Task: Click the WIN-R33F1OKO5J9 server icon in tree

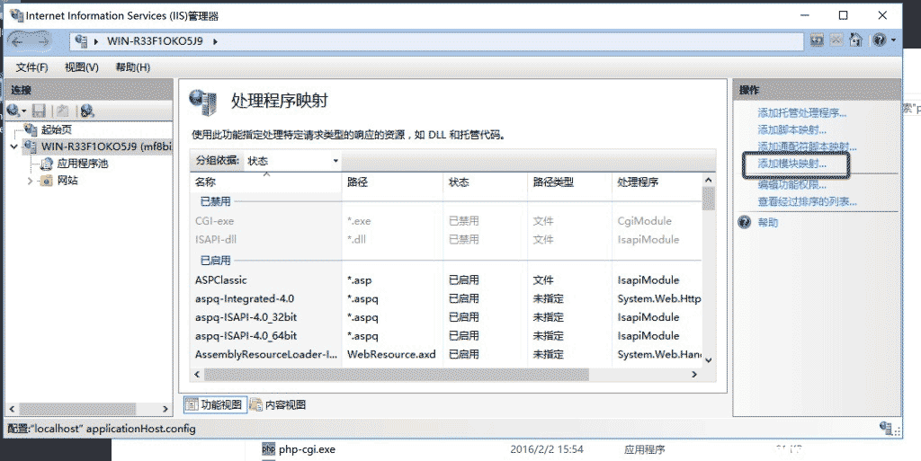Action: pyautogui.click(x=31, y=146)
